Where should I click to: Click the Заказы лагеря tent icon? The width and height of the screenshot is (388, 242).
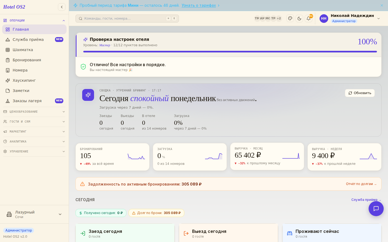pyautogui.click(x=8, y=101)
